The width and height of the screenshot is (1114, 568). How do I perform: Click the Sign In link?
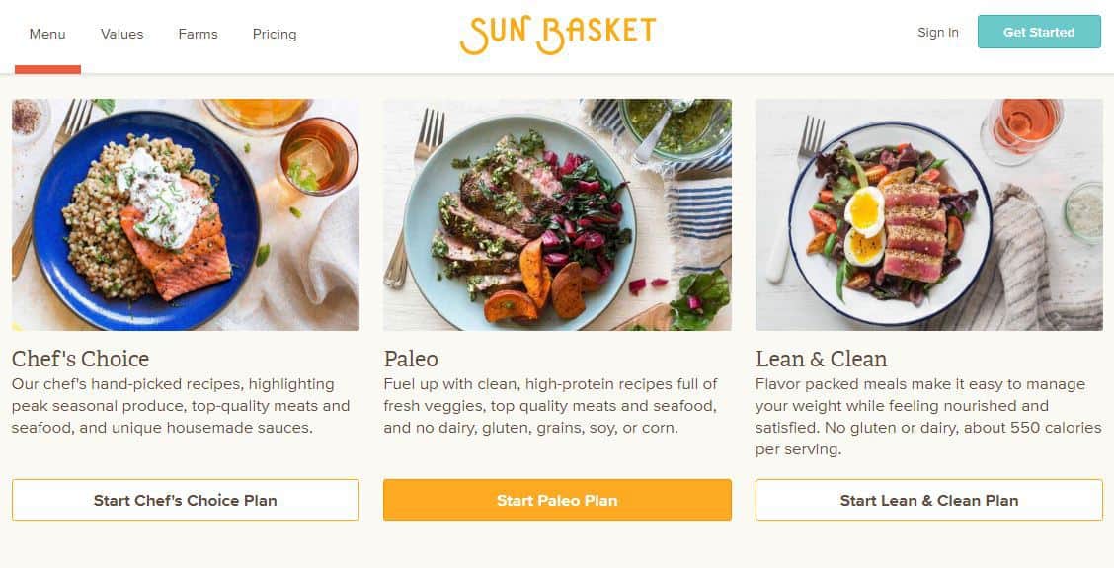(x=937, y=32)
